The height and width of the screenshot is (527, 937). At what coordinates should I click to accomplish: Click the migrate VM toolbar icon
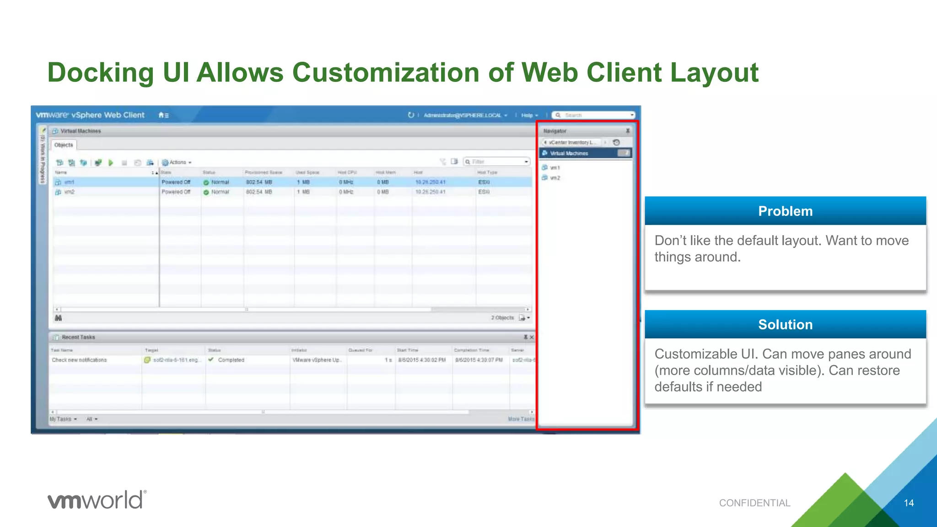point(150,162)
